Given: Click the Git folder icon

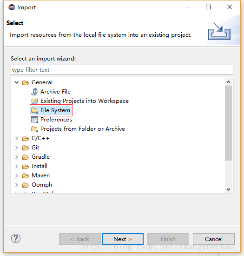Looking at the screenshot, I should click(x=26, y=148).
